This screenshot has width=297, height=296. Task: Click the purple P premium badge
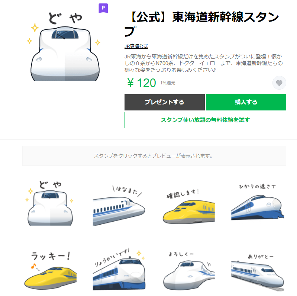[103, 8]
